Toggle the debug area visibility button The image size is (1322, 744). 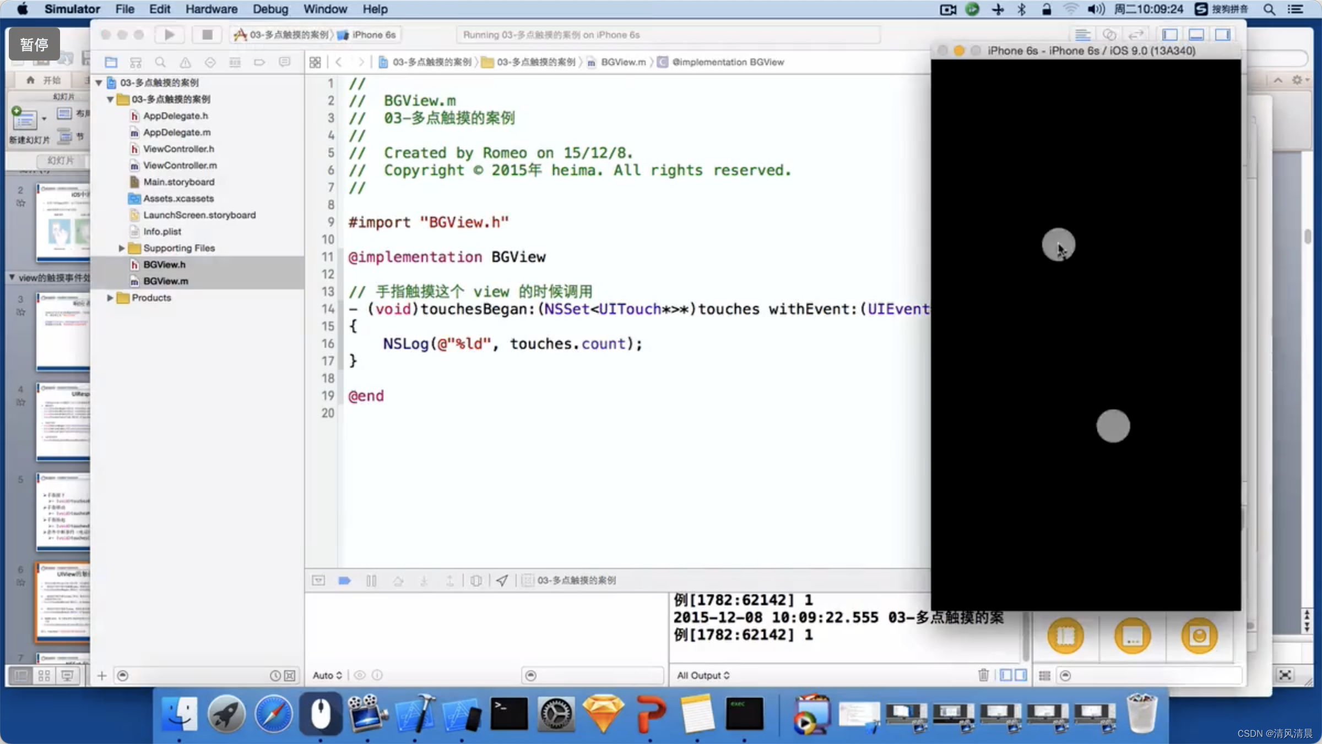(1196, 35)
